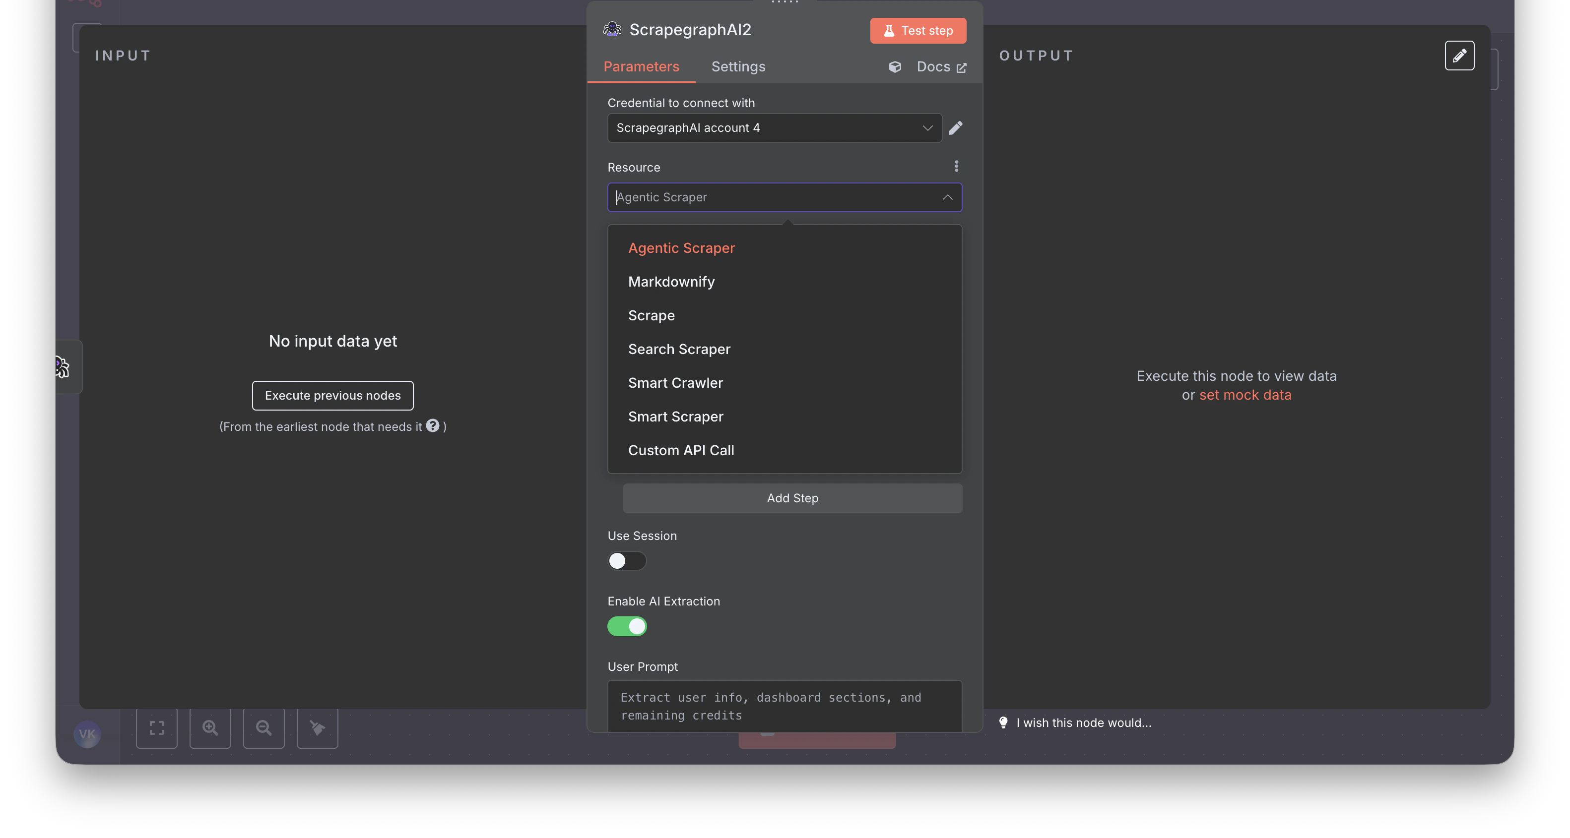Click the drag handle dots atop panel
This screenshot has height=838, width=1570.
pos(785,2)
